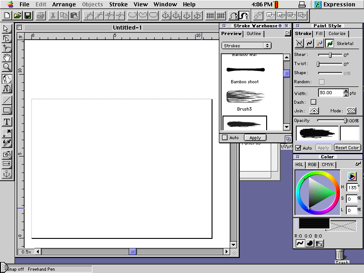Choose the Text tool

pos(6,120)
